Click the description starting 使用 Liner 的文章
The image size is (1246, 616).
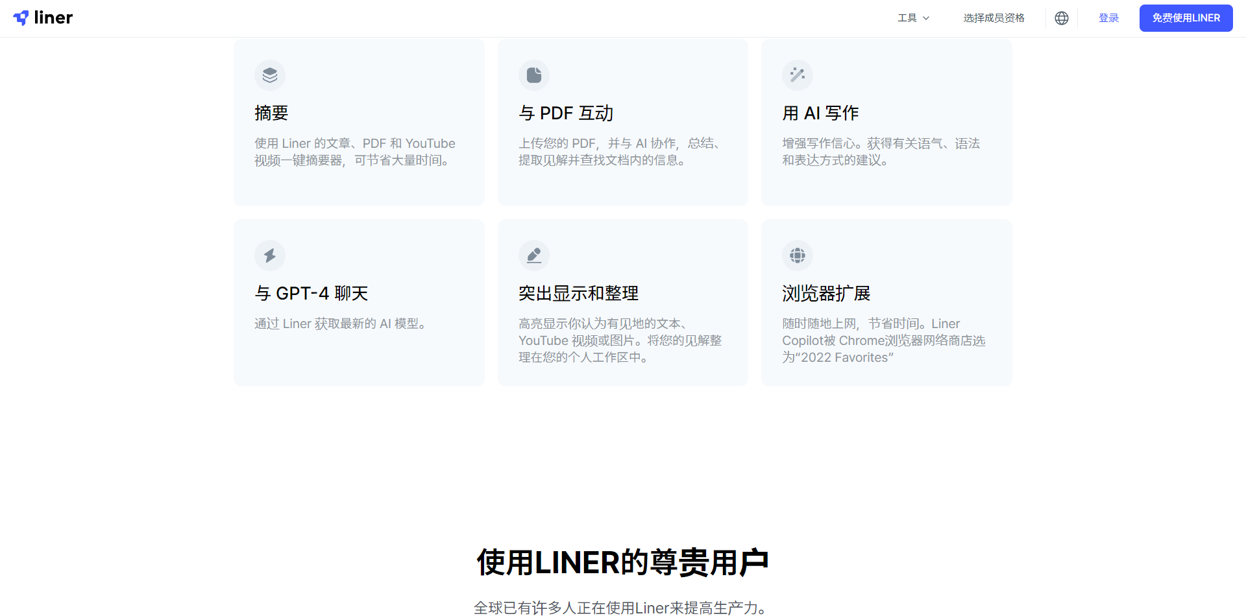(x=355, y=152)
